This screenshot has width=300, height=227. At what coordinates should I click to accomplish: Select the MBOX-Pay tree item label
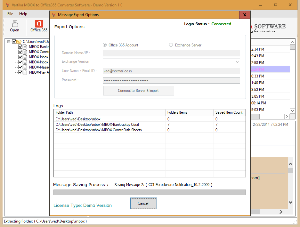point(39,72)
